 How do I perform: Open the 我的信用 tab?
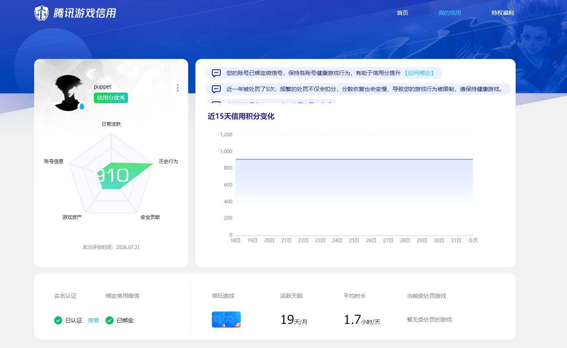pos(449,13)
